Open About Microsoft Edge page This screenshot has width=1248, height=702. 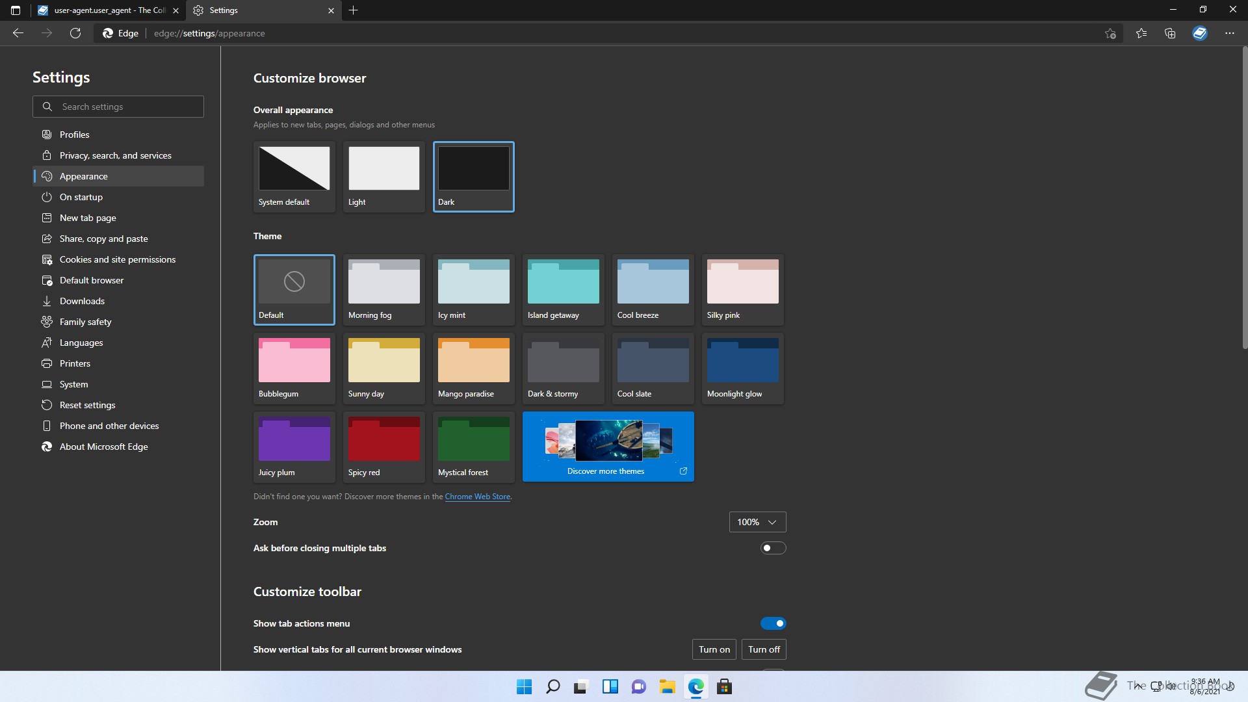103,446
